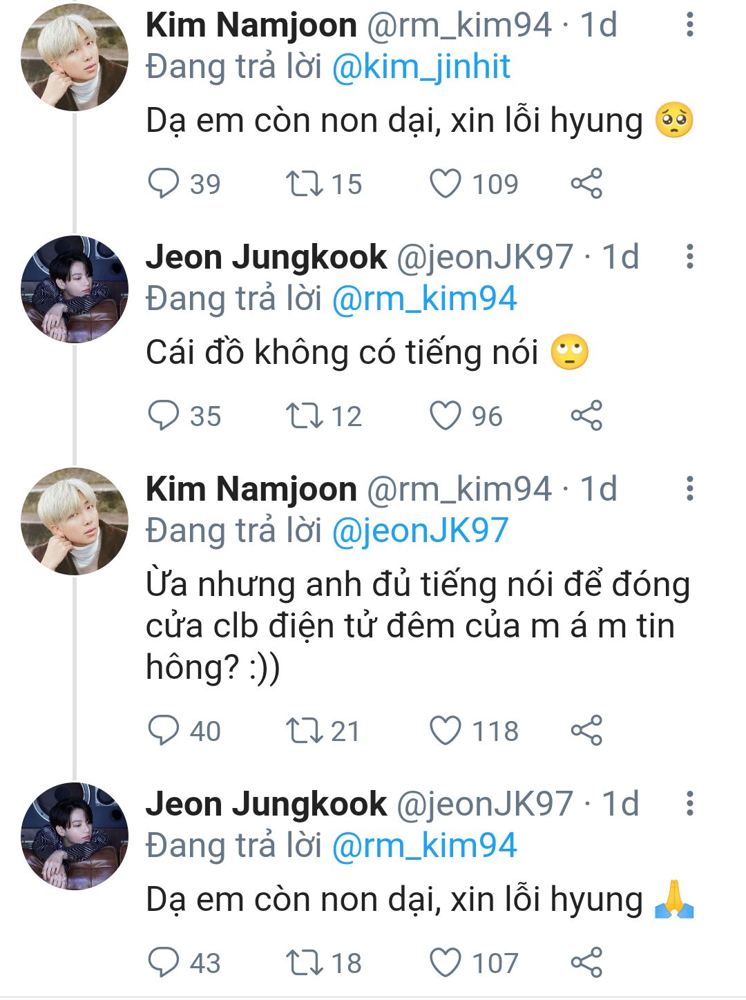Open more options on Namjoon's first tweet
Screen dimensions: 746x1000
coord(689,25)
